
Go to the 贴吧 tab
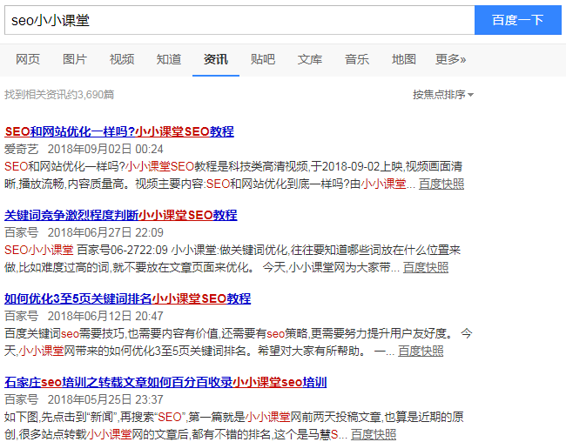(x=263, y=59)
